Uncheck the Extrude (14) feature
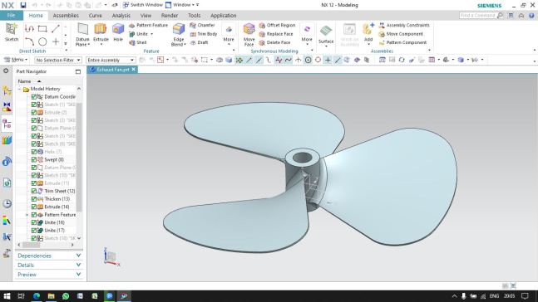Image resolution: width=538 pixels, height=302 pixels. (33, 207)
